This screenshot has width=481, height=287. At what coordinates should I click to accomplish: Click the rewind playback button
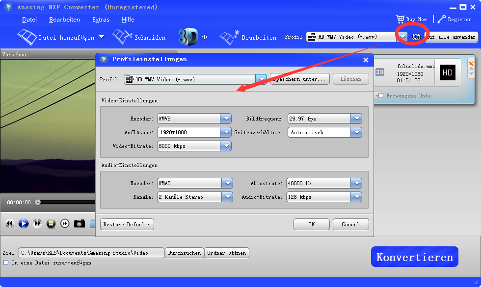pyautogui.click(x=10, y=223)
